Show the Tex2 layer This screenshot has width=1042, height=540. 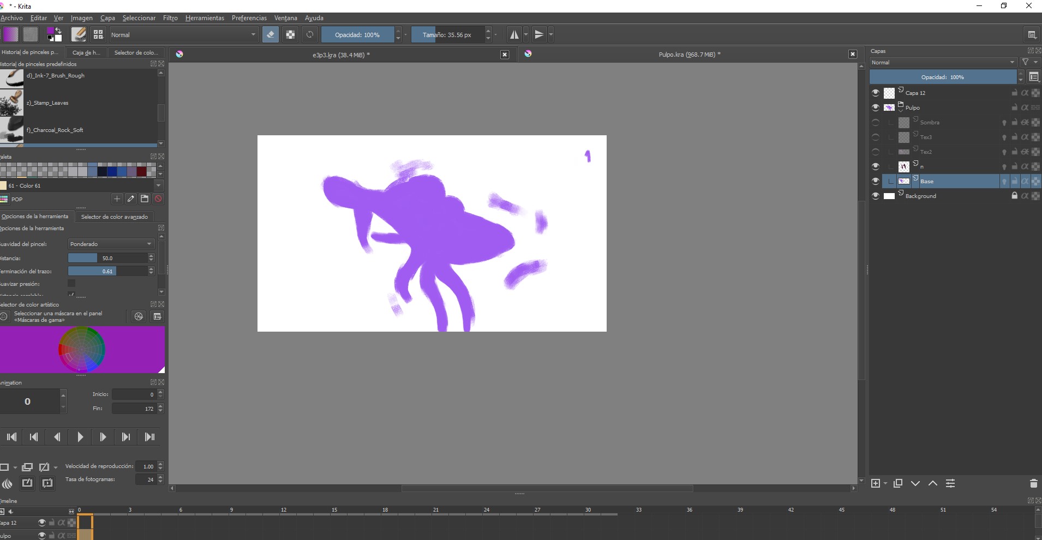tap(876, 152)
